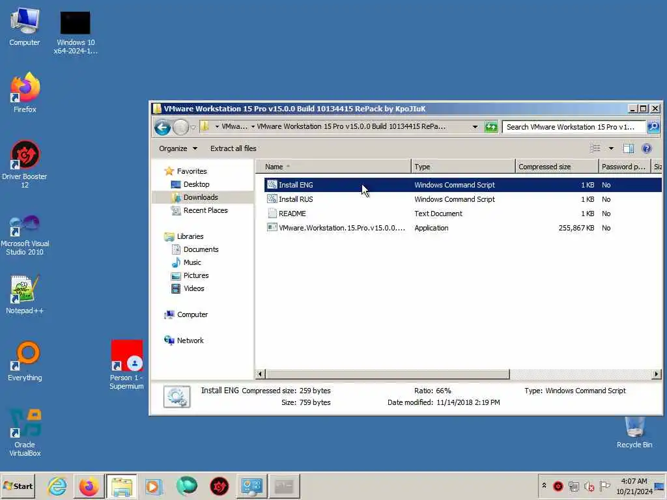Select Network in navigation pane
Screen dimensions: 667x500
coord(190,340)
